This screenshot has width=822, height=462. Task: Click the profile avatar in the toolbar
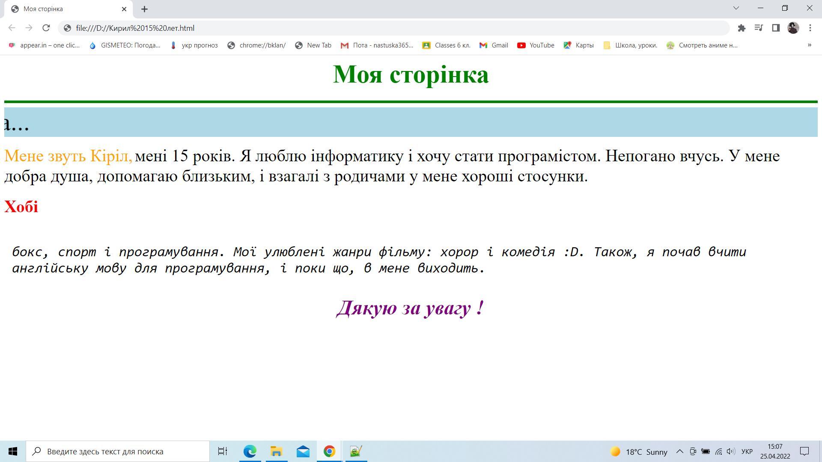[793, 28]
